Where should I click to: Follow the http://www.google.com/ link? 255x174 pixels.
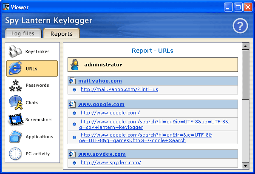pos(110,113)
